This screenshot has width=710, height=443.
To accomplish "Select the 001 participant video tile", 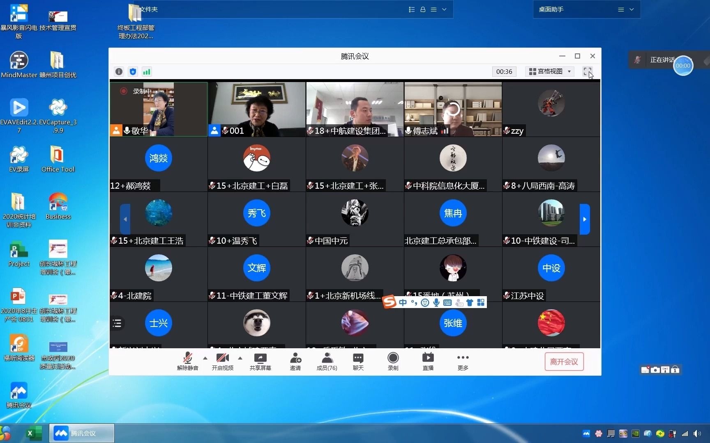I will tap(257, 109).
